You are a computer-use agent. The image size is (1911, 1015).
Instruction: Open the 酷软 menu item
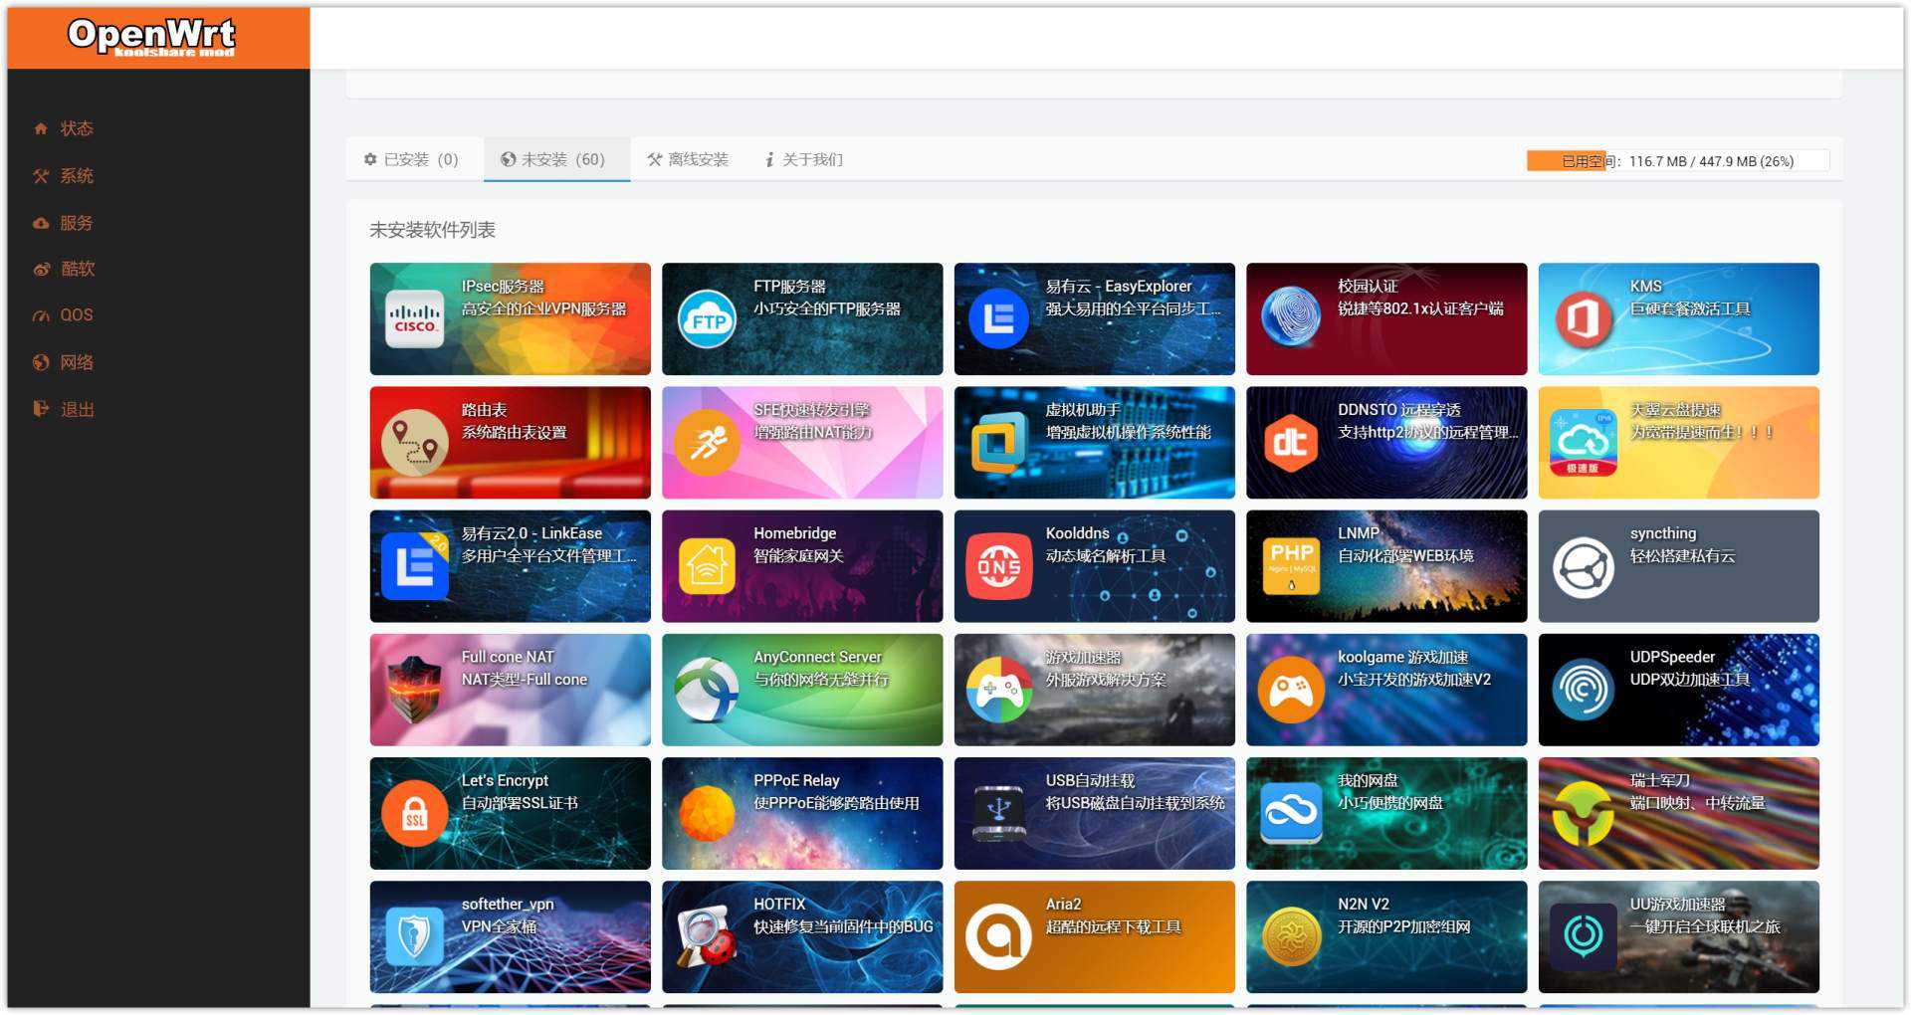pyautogui.click(x=77, y=269)
